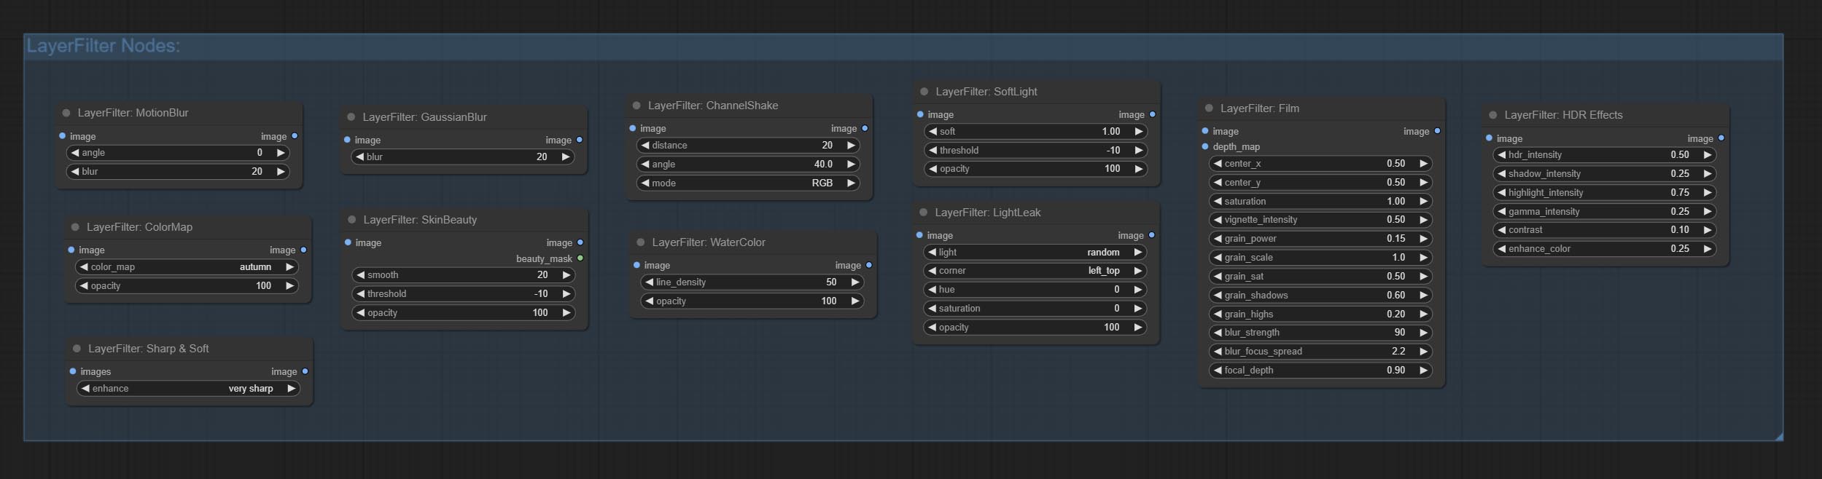This screenshot has width=1822, height=479.
Task: Open the ChannelShake mode RGB selector
Action: click(x=748, y=183)
